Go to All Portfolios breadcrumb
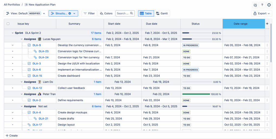The height and width of the screenshot is (139, 276). (12, 5)
